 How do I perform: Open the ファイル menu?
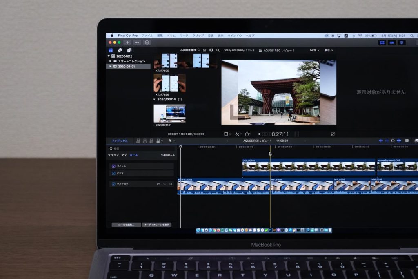[x=147, y=36]
